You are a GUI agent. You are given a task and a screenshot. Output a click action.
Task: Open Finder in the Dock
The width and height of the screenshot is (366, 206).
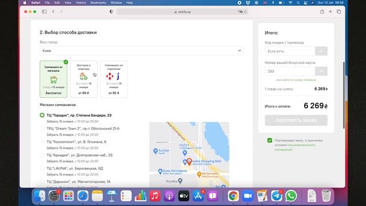[x=39, y=196]
